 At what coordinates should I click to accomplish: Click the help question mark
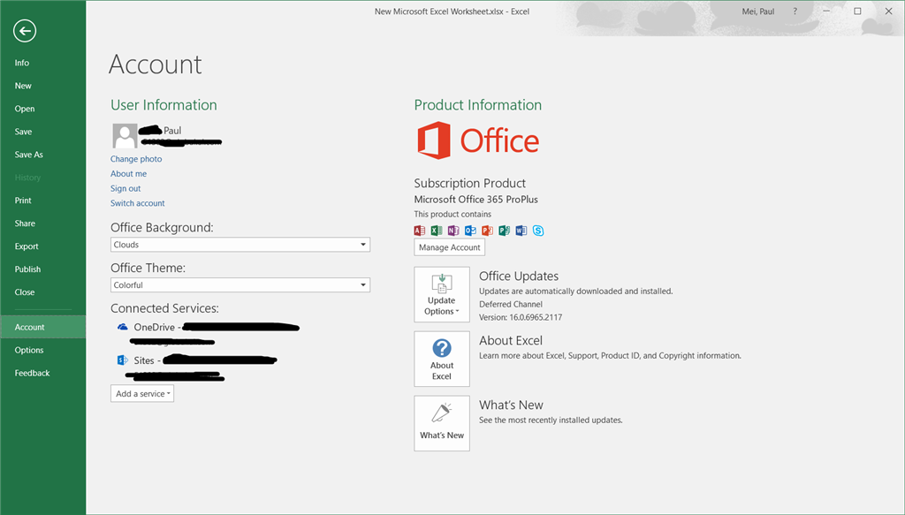(795, 11)
